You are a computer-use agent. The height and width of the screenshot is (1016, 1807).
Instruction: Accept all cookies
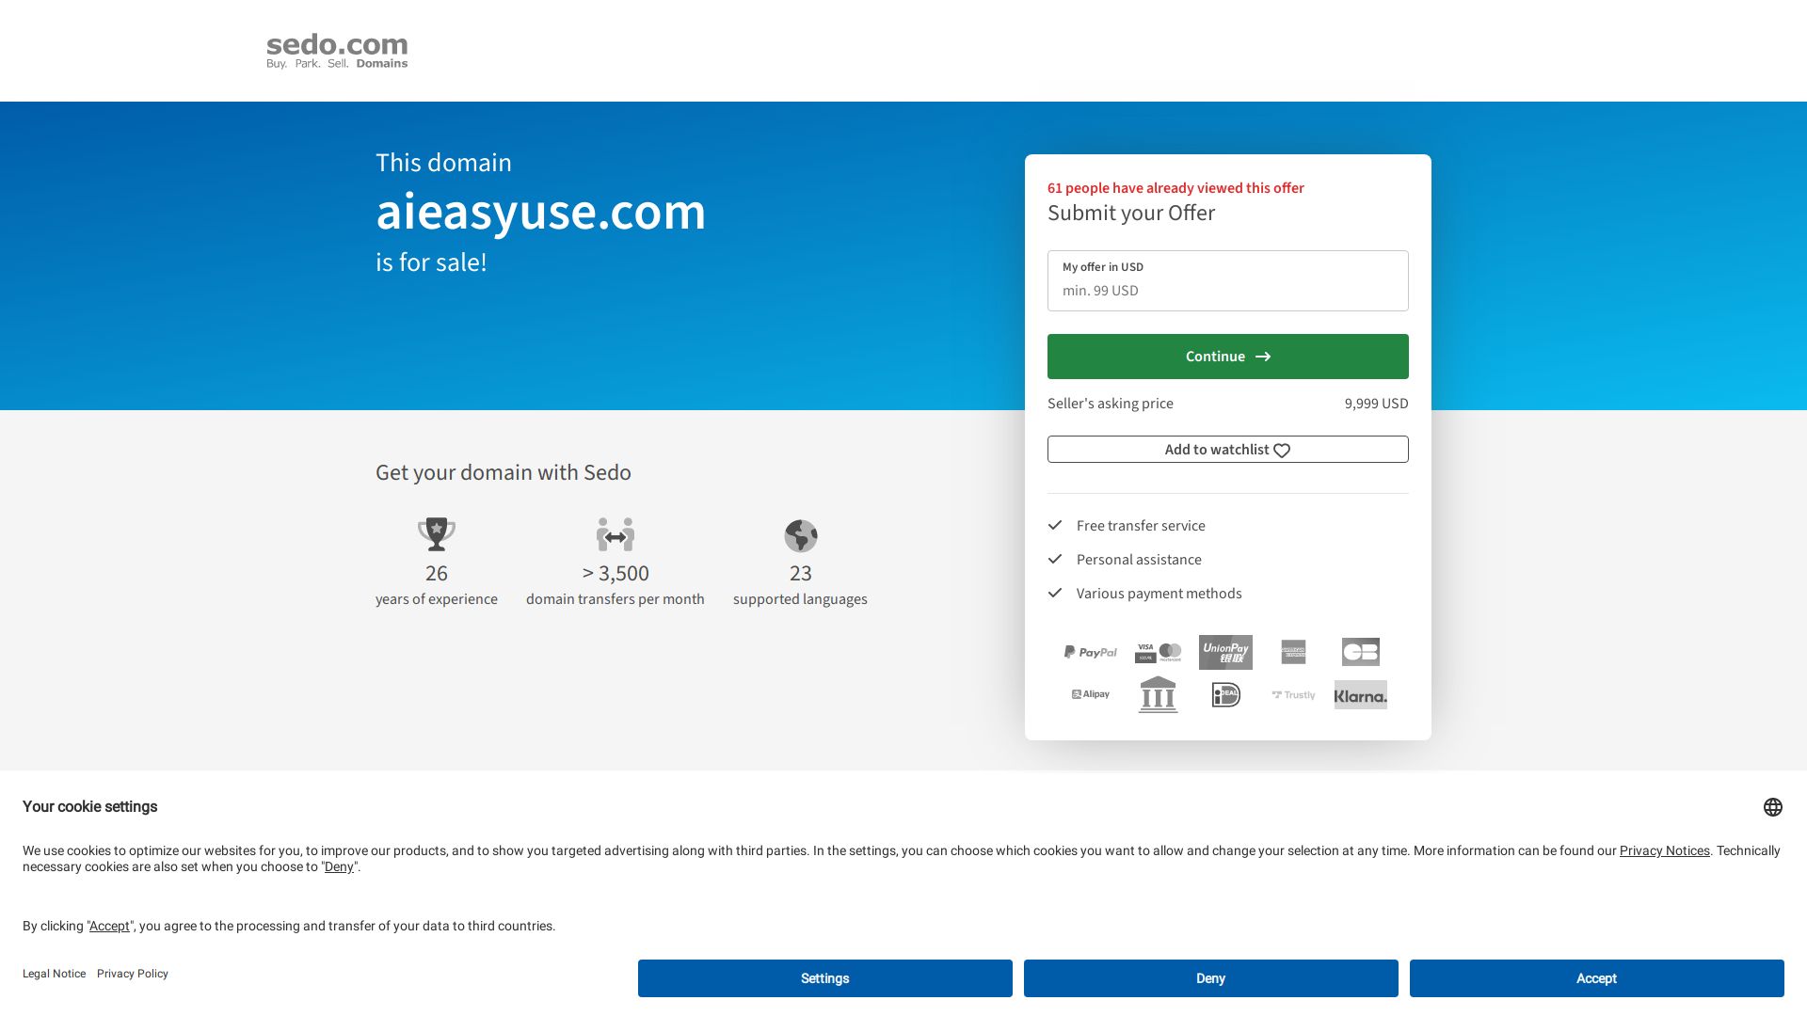(1596, 978)
